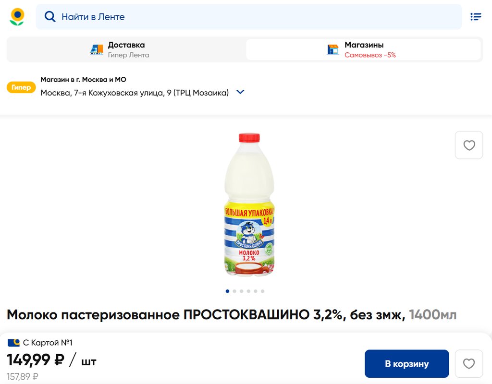
Task: Add to favorites with top heart icon
Action: [x=469, y=145]
